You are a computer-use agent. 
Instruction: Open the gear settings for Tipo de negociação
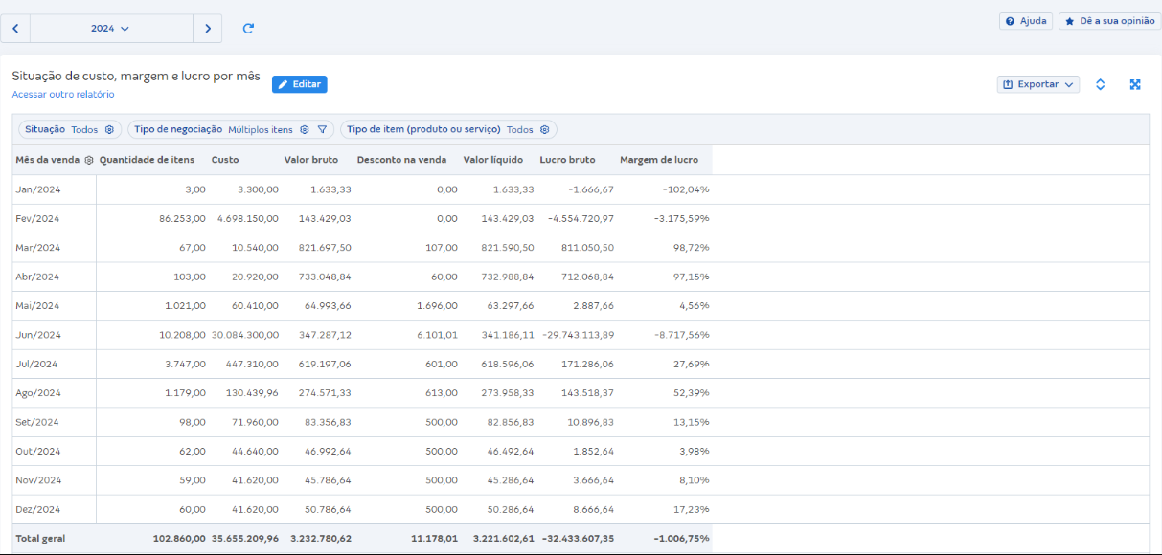tap(305, 130)
